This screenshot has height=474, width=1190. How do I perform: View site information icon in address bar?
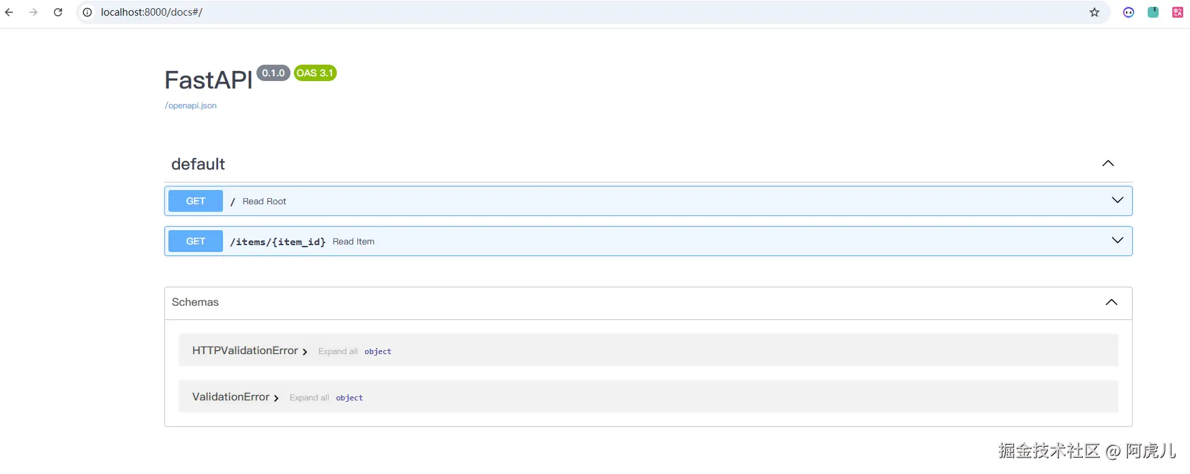point(87,12)
